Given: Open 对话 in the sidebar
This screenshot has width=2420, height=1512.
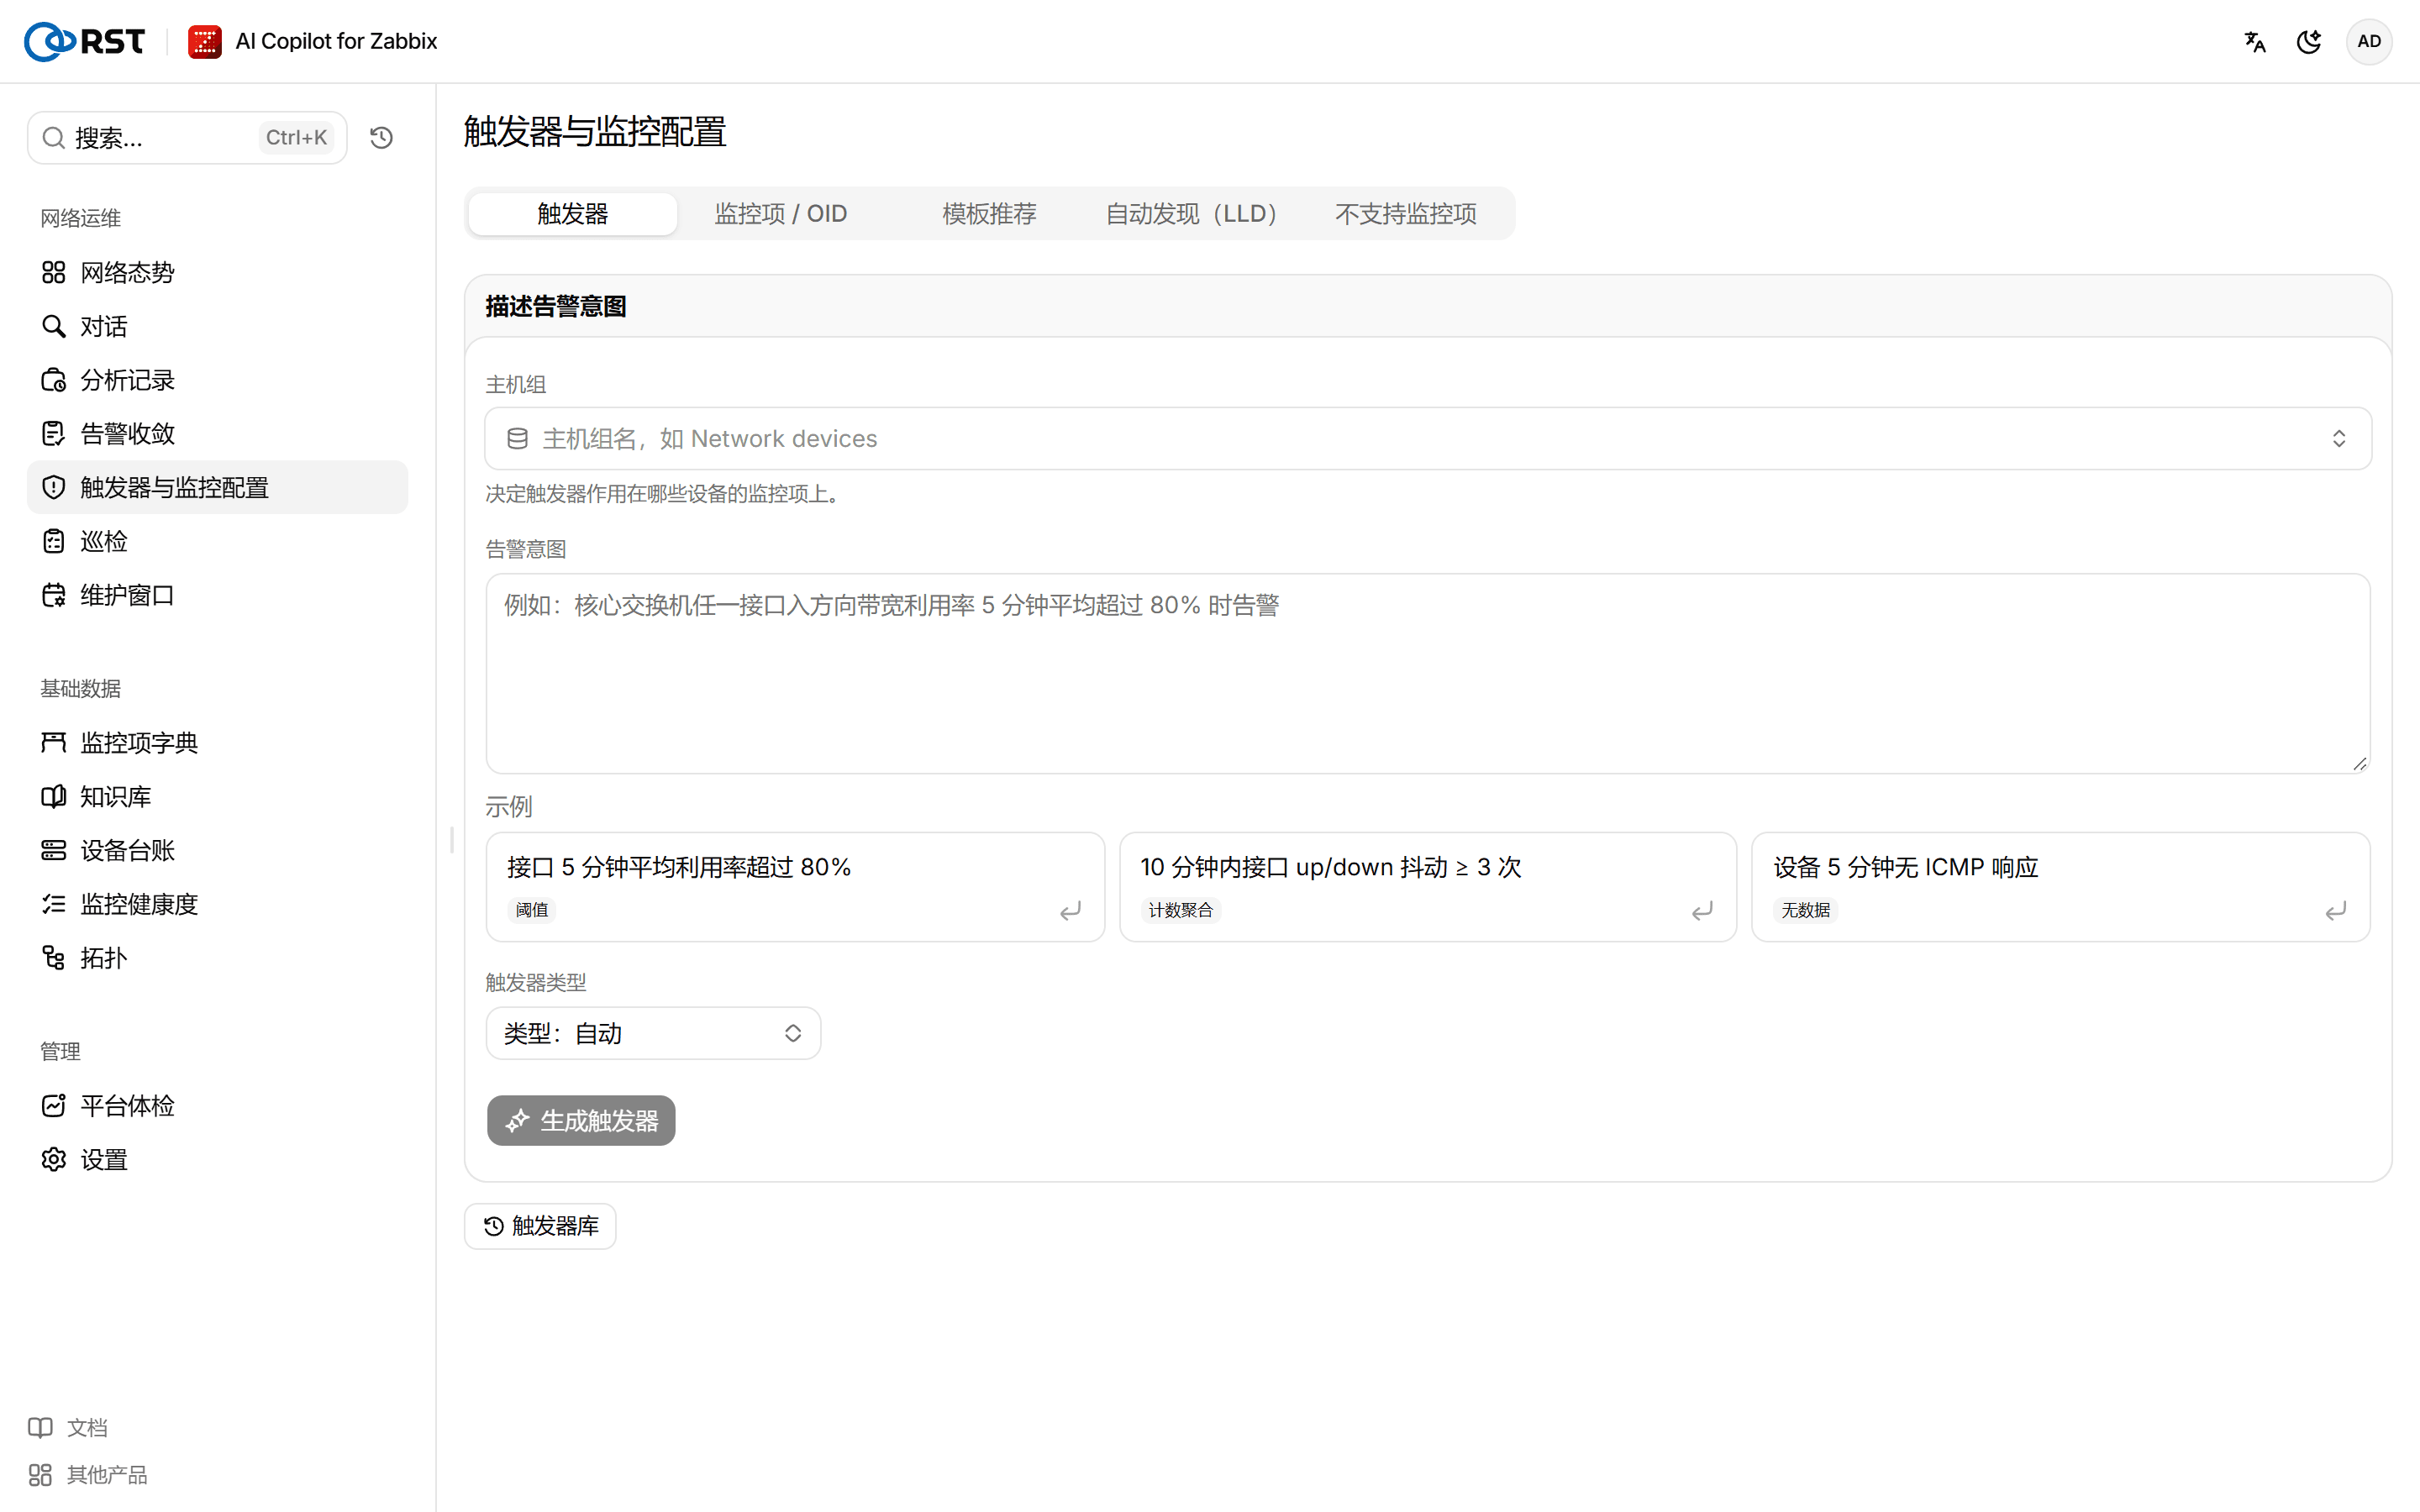Looking at the screenshot, I should [x=217, y=326].
